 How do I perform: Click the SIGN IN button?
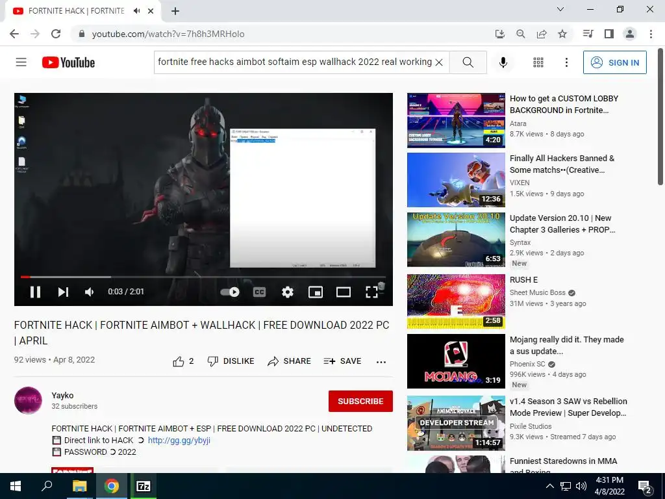614,62
